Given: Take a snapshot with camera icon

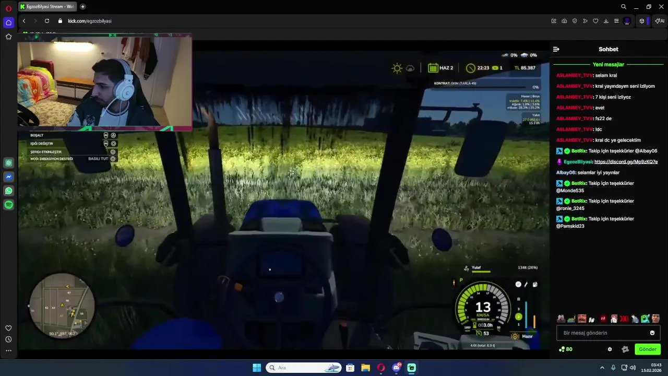Looking at the screenshot, I should click(x=564, y=21).
